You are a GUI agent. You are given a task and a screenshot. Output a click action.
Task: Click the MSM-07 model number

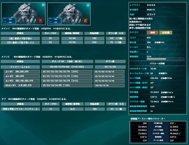coord(151,10)
